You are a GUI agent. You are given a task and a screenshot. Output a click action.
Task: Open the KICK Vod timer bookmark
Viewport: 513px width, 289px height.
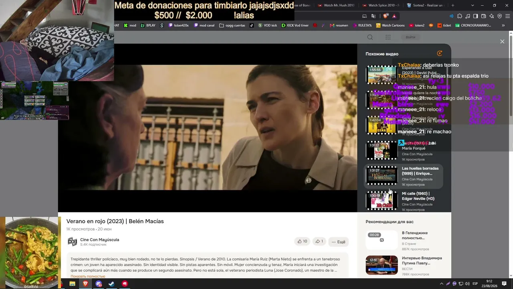tap(295, 25)
